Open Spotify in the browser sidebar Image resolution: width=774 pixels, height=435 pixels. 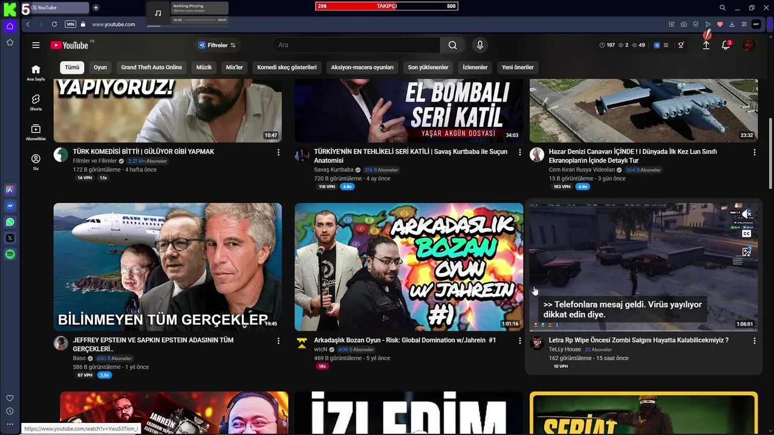tap(10, 254)
